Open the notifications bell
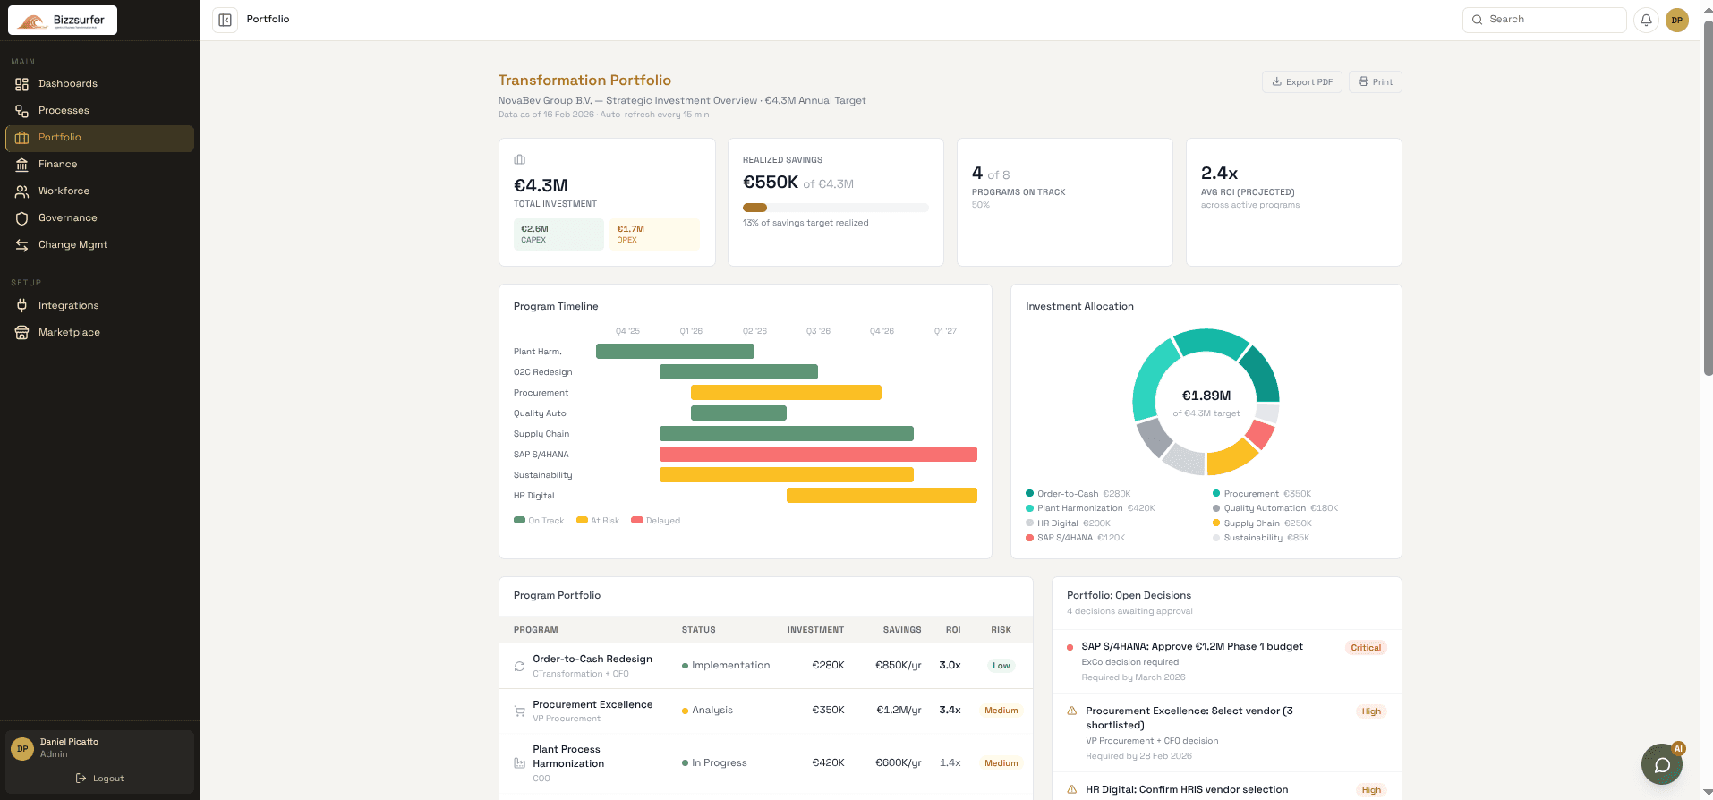 1646,20
